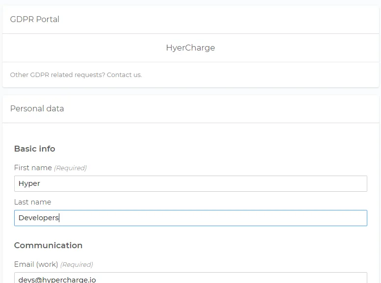Click the Last name label

(33, 202)
